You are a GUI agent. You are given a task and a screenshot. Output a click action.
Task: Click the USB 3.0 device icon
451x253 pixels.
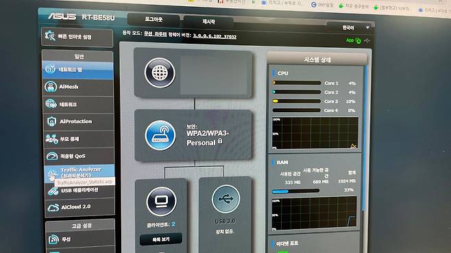point(225,198)
